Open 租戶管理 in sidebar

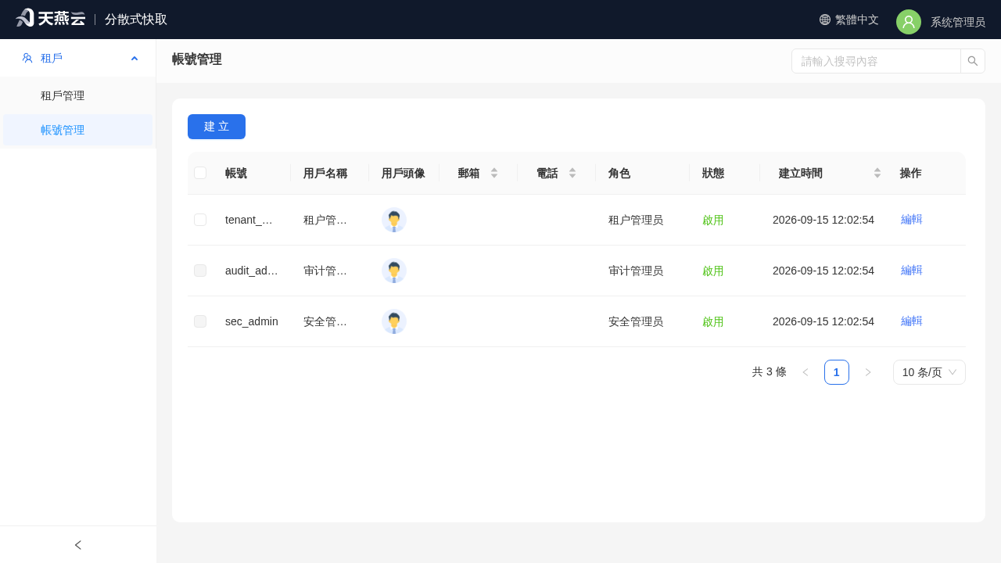(78, 95)
